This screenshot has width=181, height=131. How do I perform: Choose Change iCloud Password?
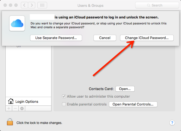(x=147, y=38)
